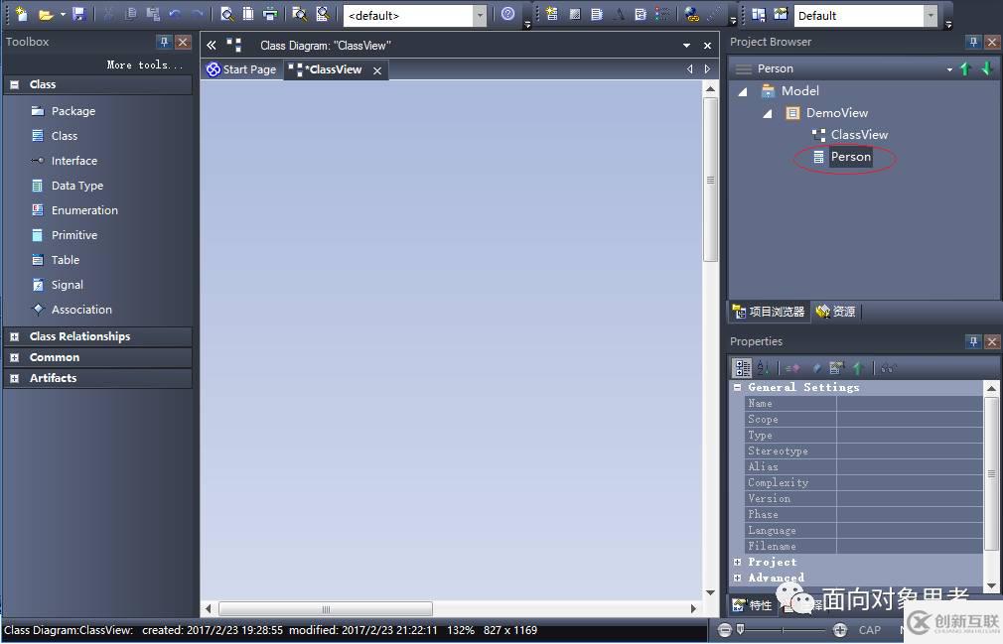The height and width of the screenshot is (644, 1003).
Task: Move Person up with green arrow
Action: pos(966,69)
